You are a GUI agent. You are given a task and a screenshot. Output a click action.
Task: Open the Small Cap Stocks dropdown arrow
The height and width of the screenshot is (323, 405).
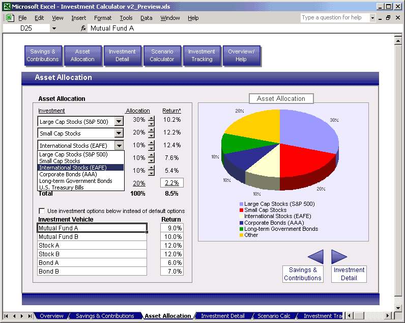(119, 133)
